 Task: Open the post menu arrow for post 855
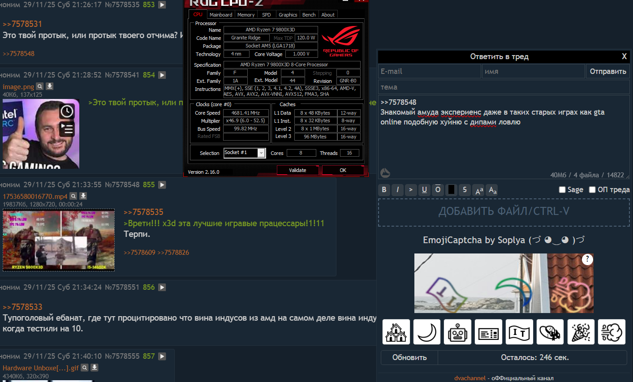click(x=162, y=185)
